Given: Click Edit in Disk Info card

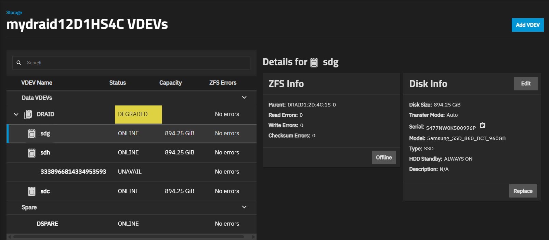Looking at the screenshot, I should 525,84.
